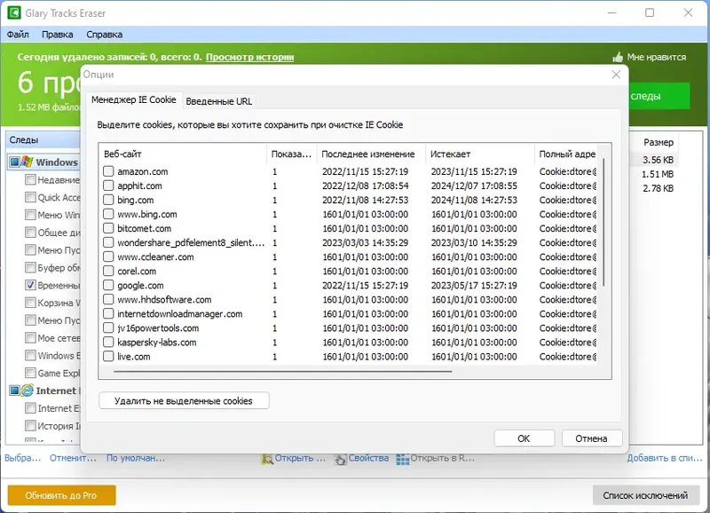Click the cookie list horizontal scrollbar
The image size is (710, 513).
283,371
